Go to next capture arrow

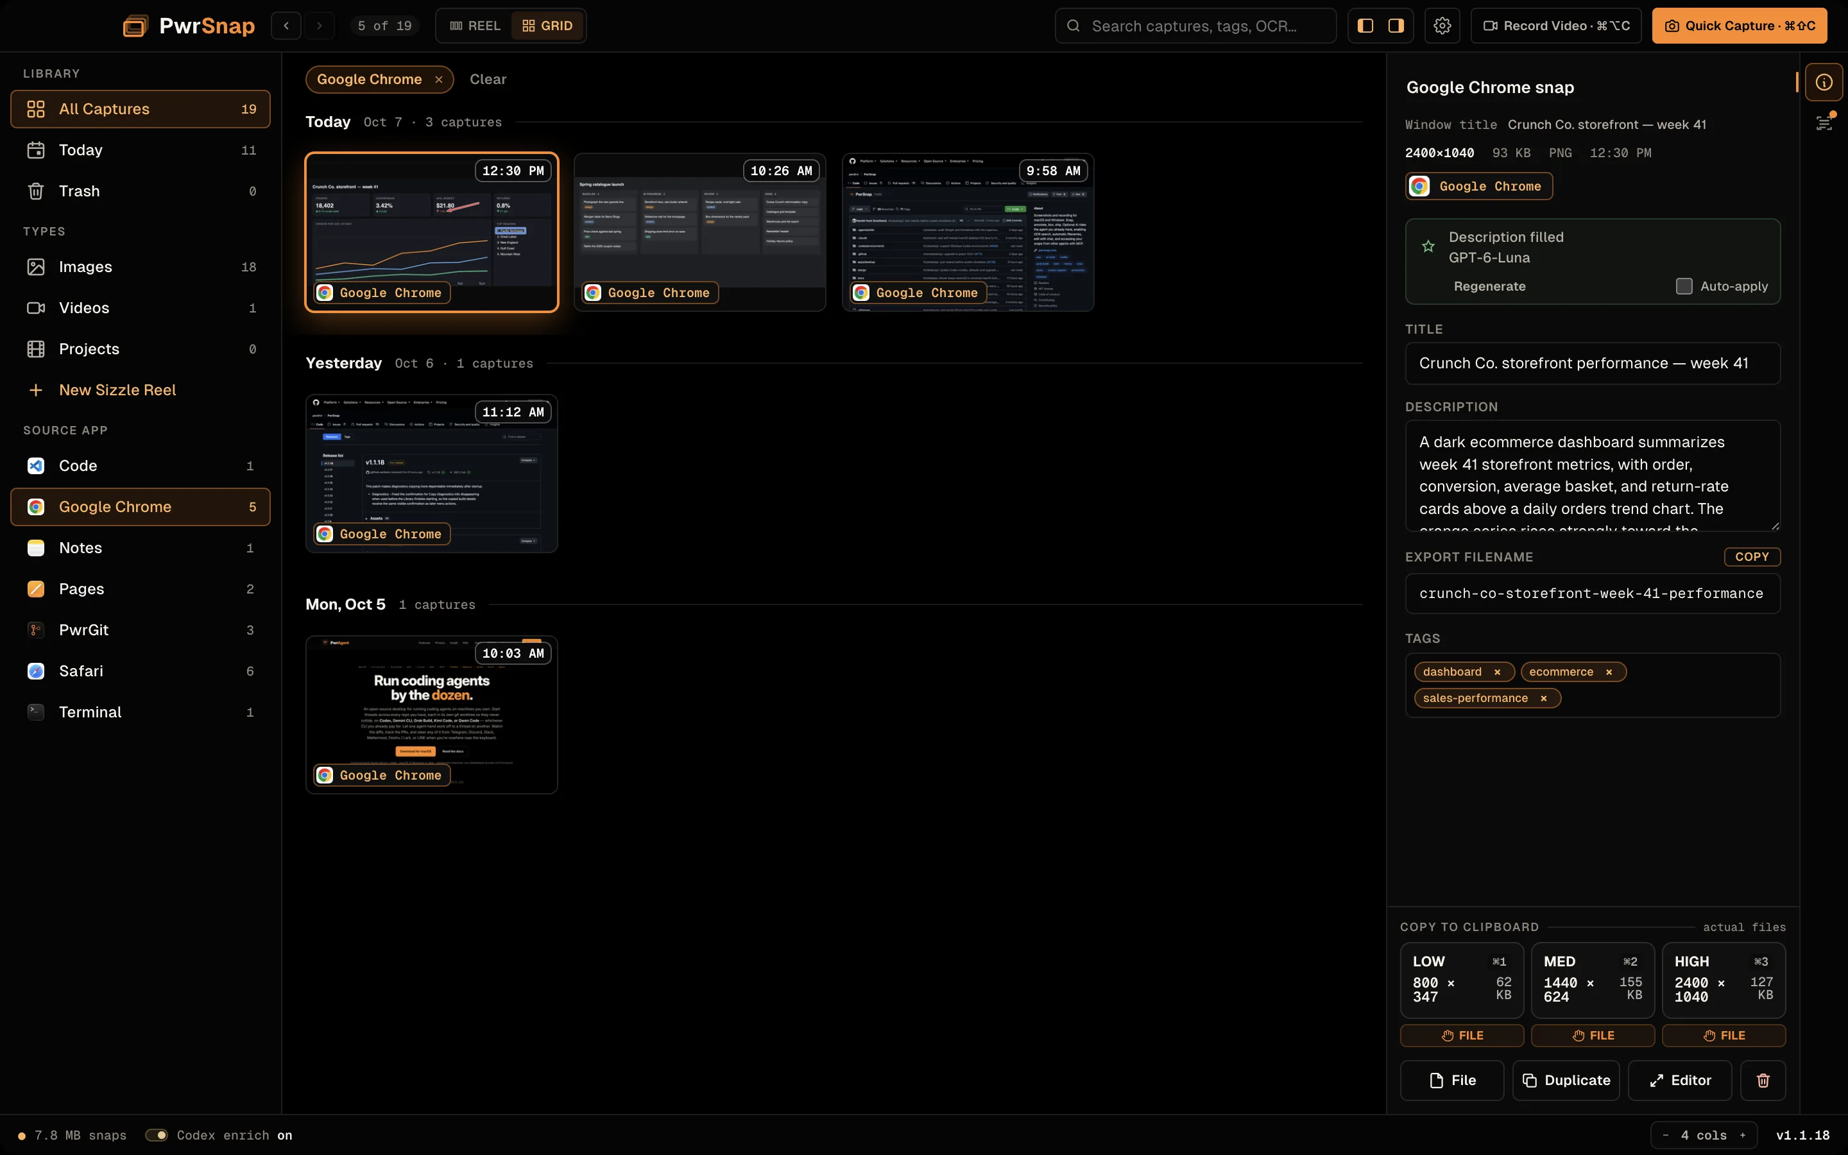(x=320, y=26)
